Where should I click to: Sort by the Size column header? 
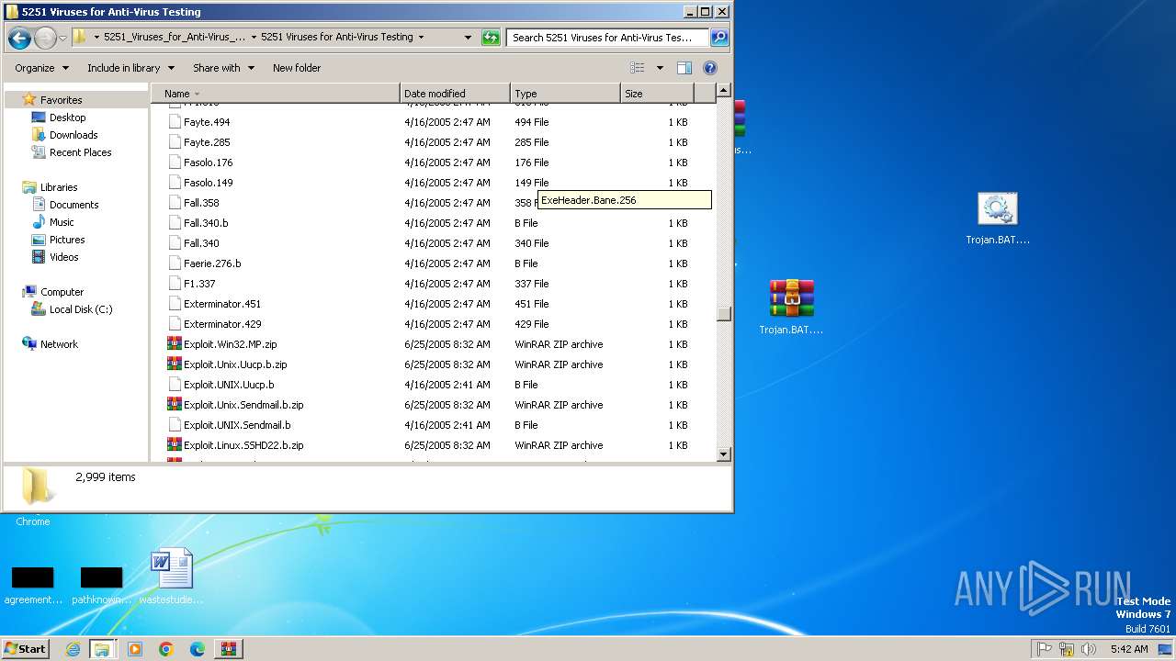pos(657,94)
